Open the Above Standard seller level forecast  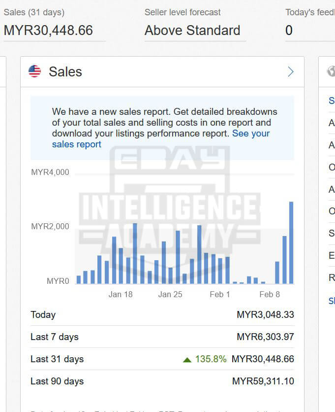[192, 31]
